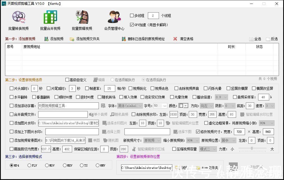Click the 智能编辑水印位置 icon

(242, 114)
